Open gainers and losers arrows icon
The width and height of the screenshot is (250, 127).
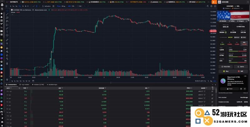point(2,27)
